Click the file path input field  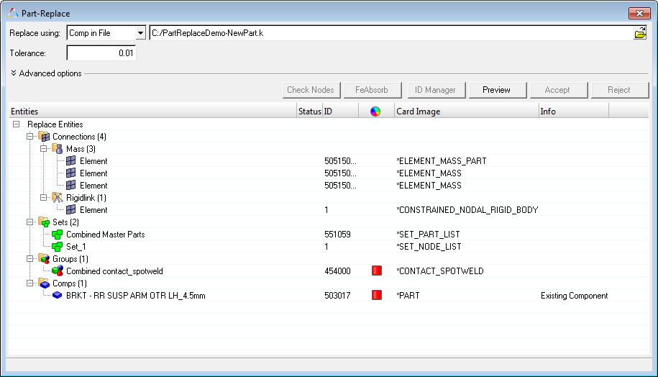[390, 33]
